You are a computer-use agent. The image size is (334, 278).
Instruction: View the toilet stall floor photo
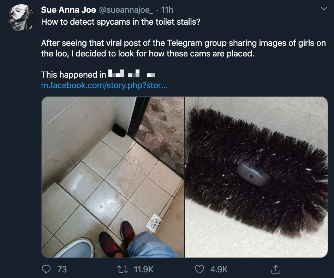[x=113, y=177]
